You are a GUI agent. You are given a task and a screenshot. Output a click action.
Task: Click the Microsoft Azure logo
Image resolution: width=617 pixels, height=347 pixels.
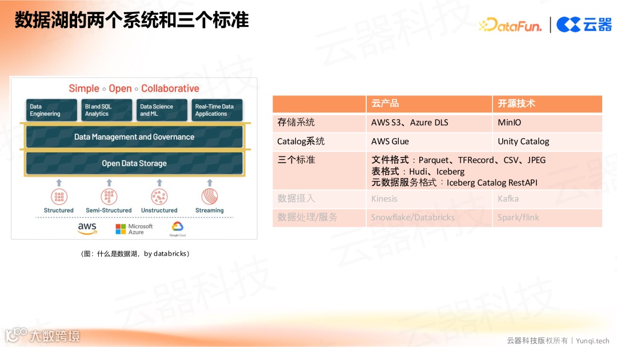(x=134, y=229)
